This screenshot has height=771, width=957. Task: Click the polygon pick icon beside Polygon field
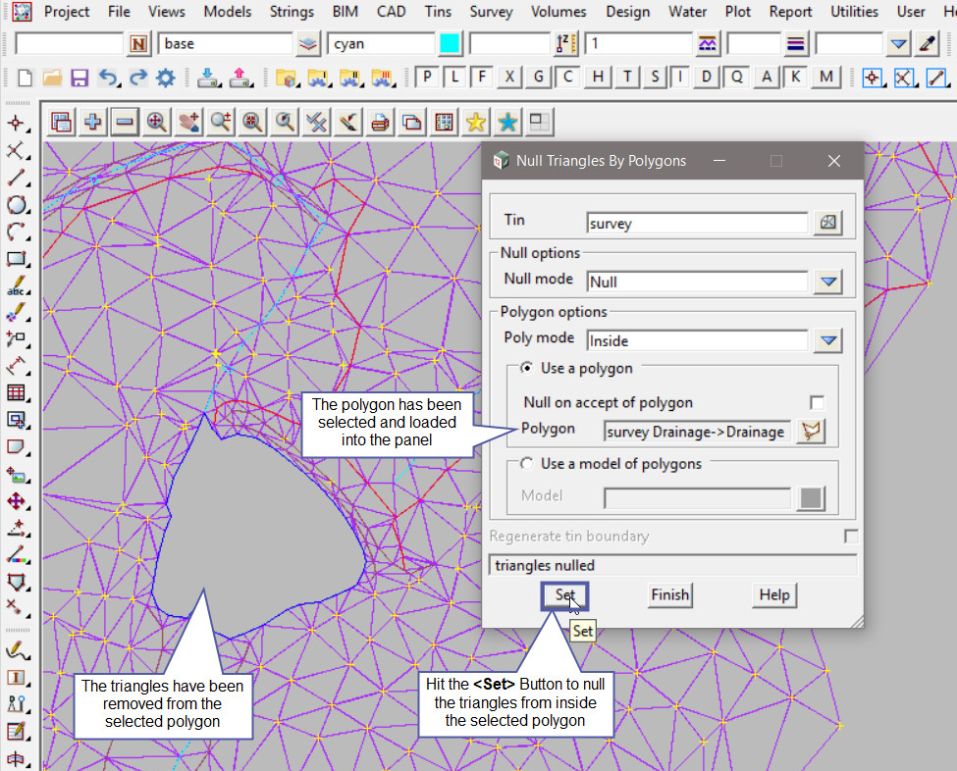click(812, 432)
